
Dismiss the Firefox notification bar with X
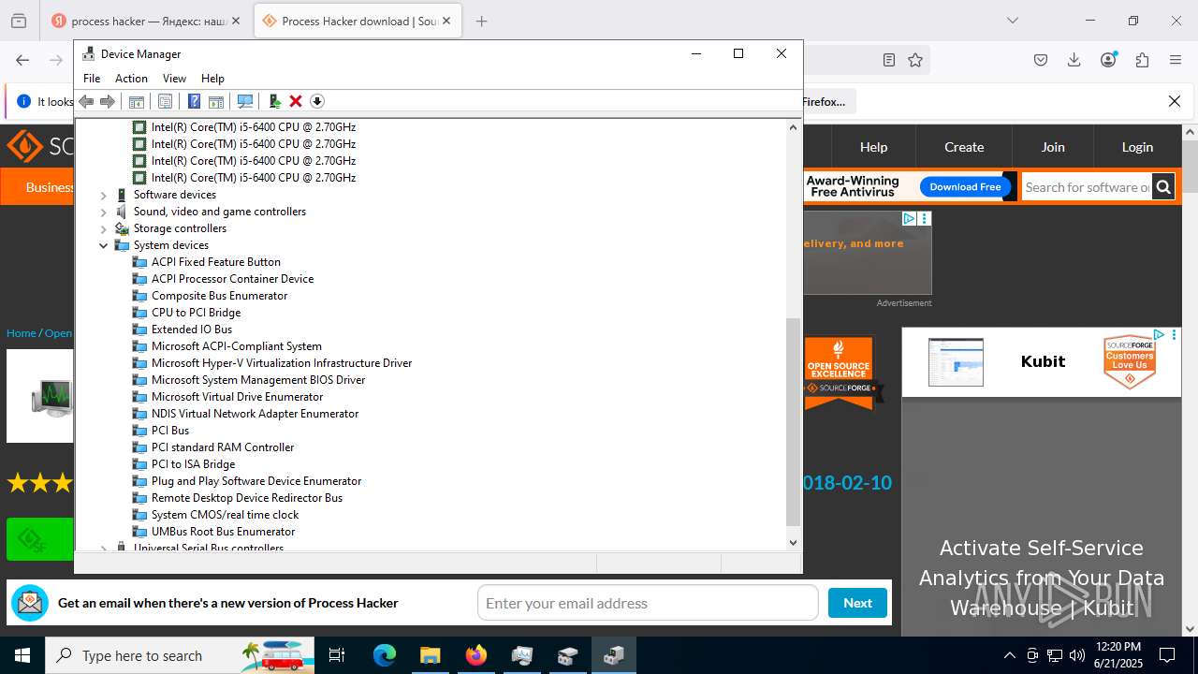pyautogui.click(x=1175, y=101)
